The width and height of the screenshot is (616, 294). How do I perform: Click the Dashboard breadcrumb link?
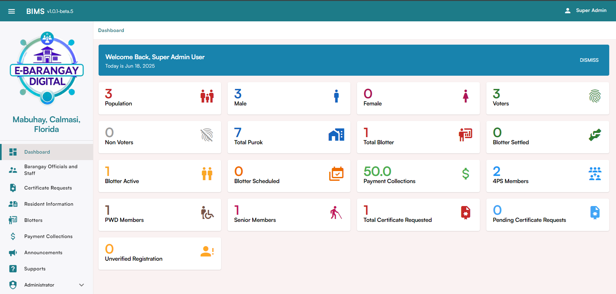pos(111,30)
